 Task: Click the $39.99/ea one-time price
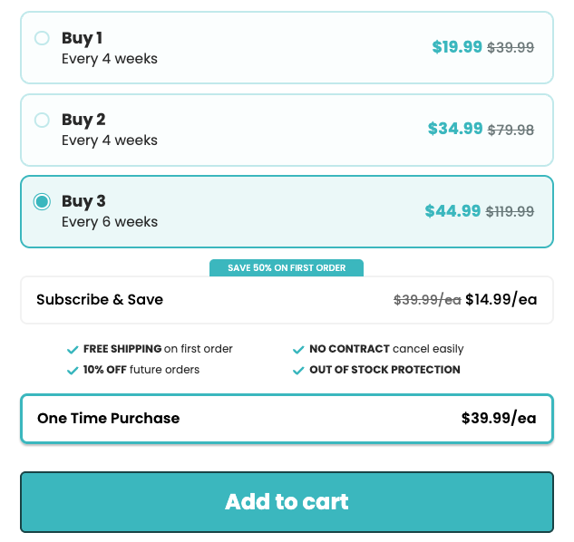coord(499,419)
